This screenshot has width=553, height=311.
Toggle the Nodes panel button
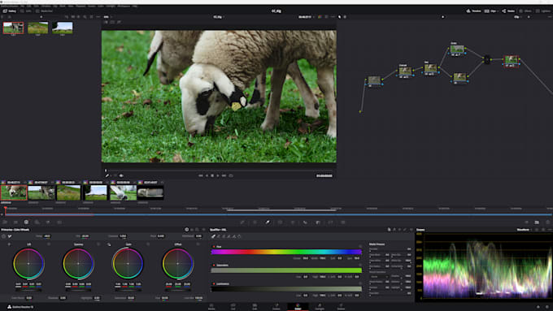(508, 11)
